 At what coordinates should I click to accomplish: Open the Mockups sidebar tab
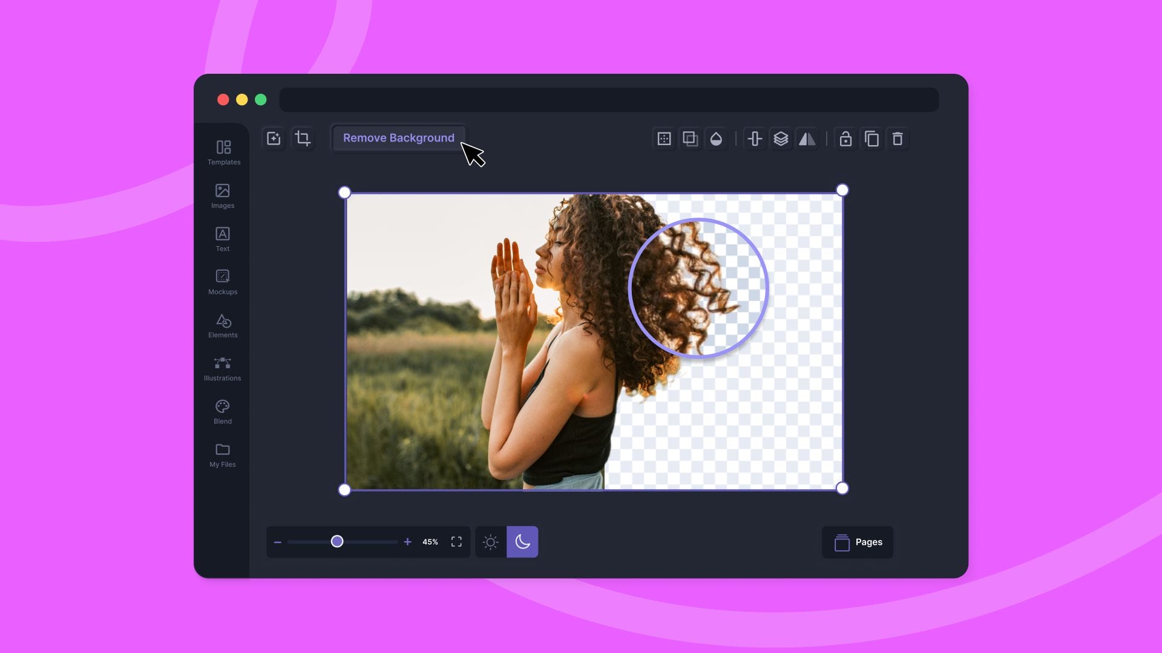(x=223, y=282)
